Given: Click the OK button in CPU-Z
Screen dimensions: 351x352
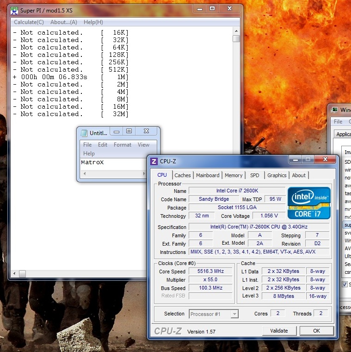Looking at the screenshot, I should click(x=316, y=331).
